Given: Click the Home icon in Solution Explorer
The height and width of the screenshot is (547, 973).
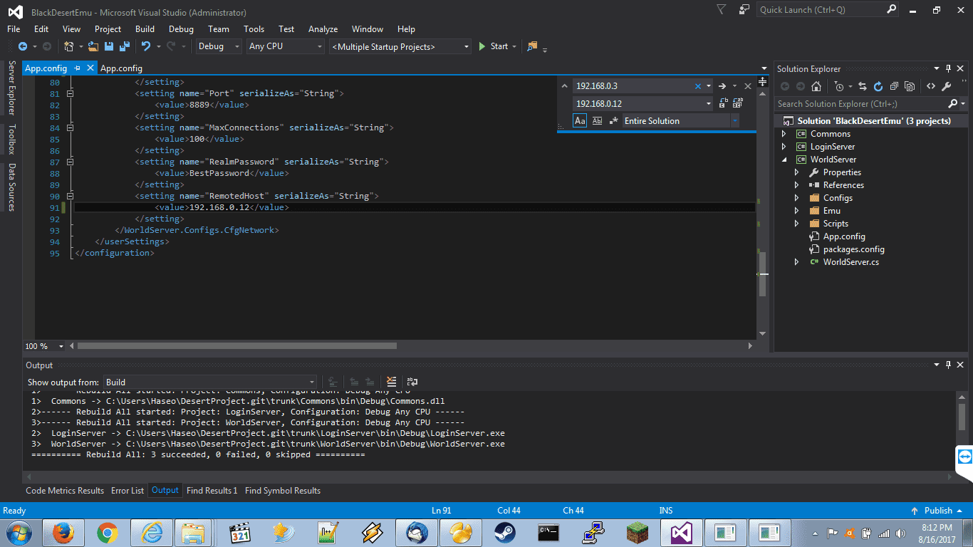Looking at the screenshot, I should (816, 86).
